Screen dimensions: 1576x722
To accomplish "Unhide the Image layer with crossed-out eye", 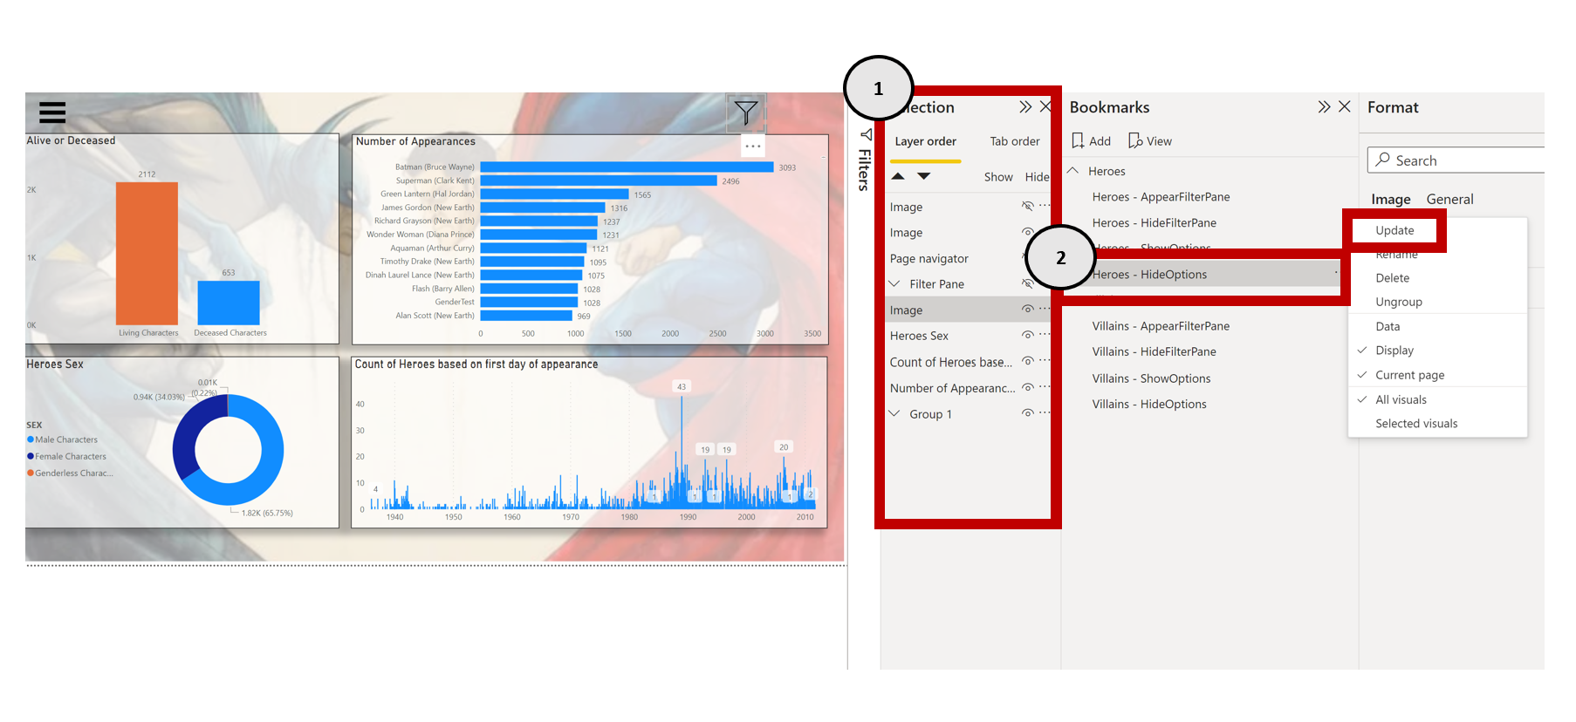I will point(1028,207).
